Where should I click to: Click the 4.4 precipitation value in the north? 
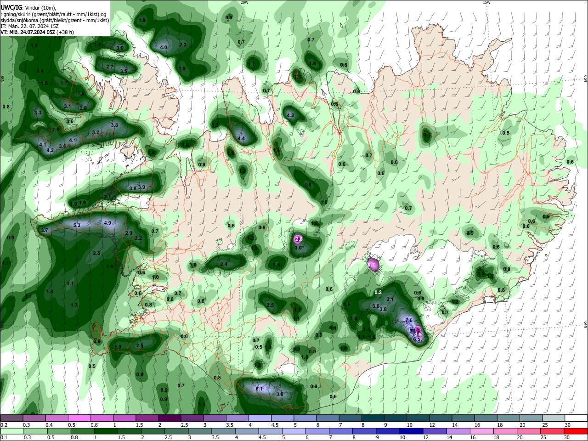point(241,138)
